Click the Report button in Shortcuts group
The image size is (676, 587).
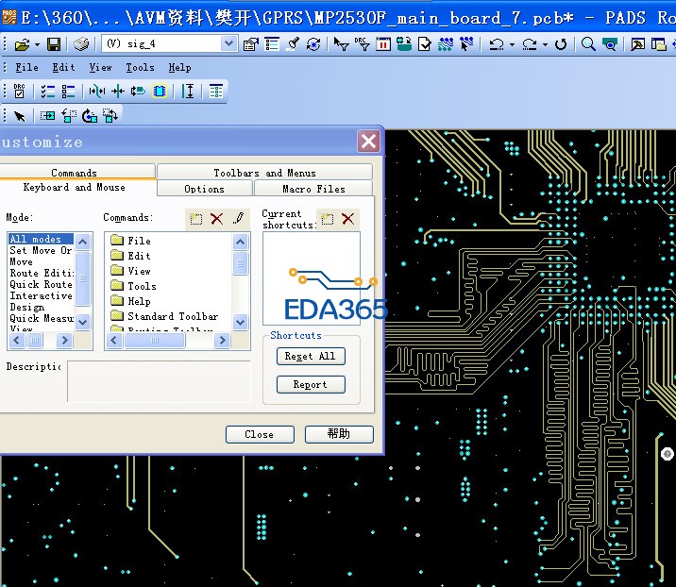pos(311,385)
